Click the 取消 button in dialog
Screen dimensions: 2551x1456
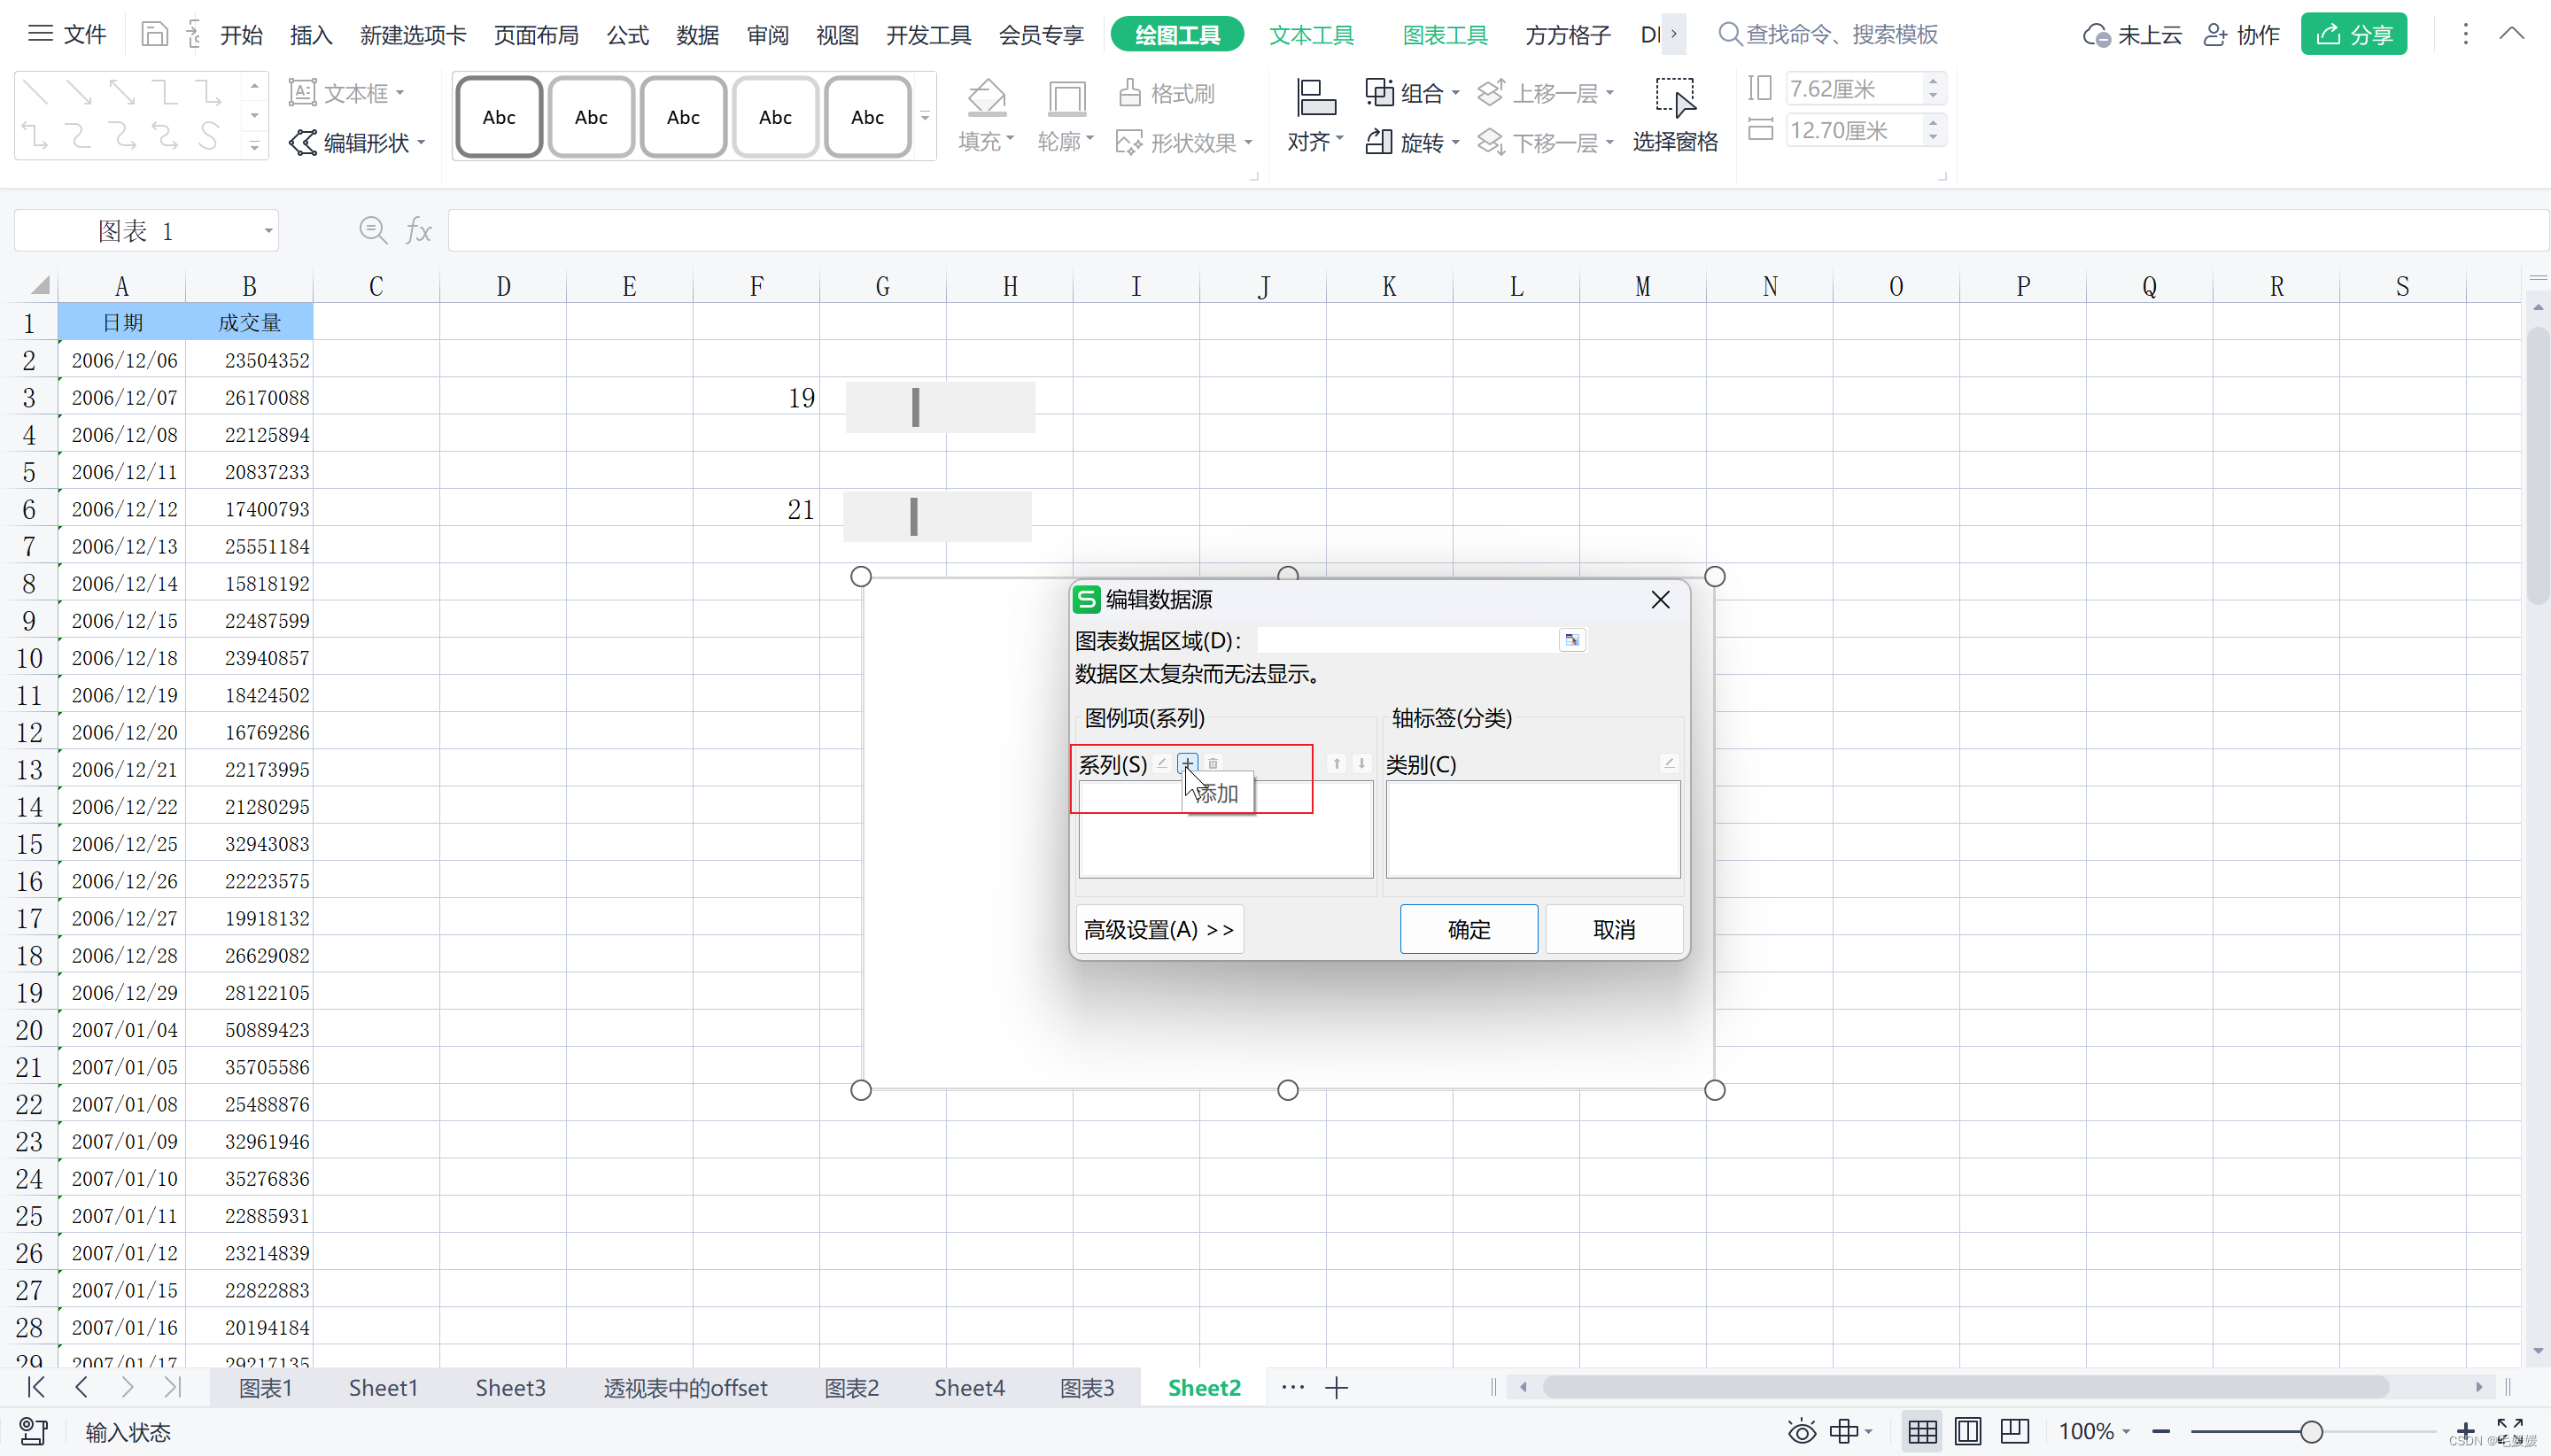point(1613,930)
